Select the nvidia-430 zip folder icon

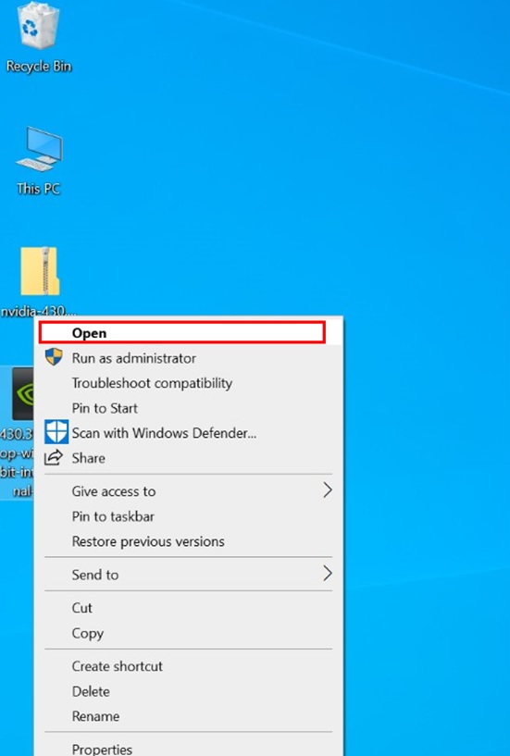(39, 281)
